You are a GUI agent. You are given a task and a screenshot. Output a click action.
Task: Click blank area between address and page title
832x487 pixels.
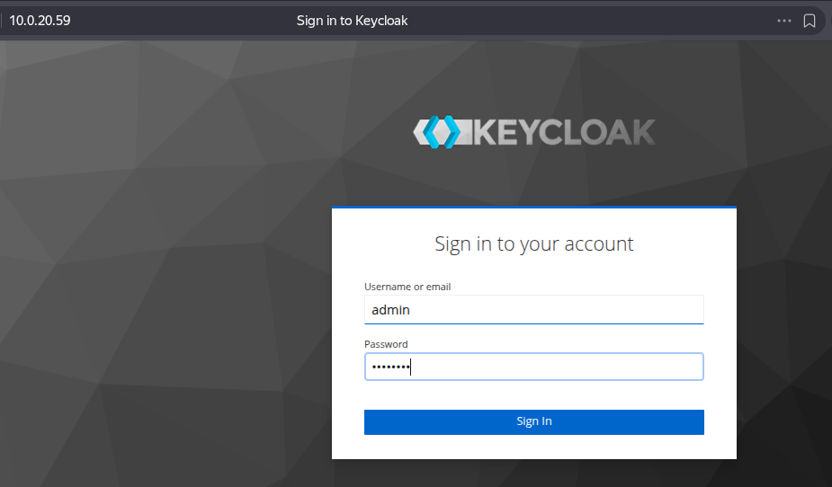pyautogui.click(x=180, y=21)
